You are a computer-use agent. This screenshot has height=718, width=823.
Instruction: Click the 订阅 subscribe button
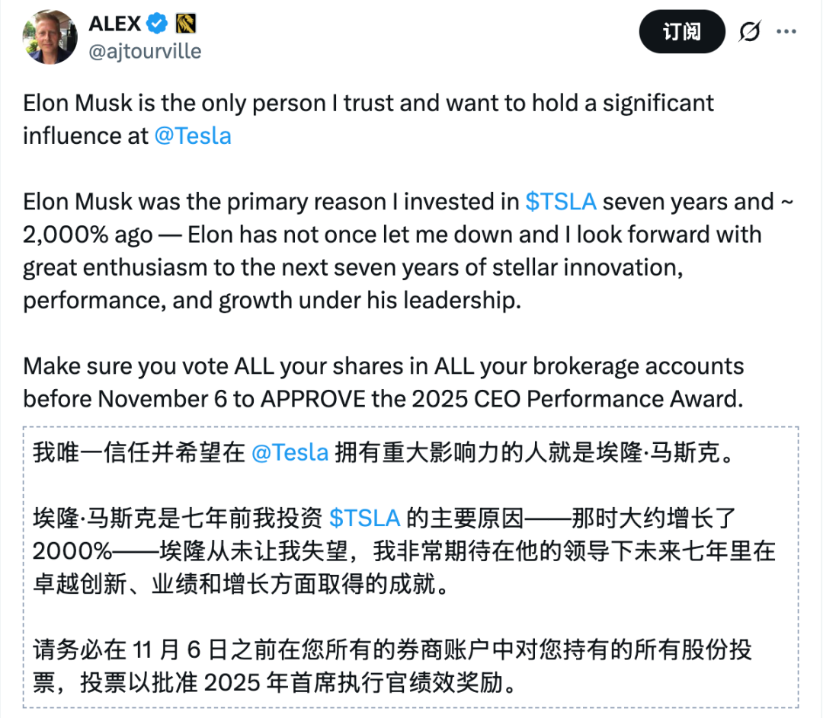(681, 32)
